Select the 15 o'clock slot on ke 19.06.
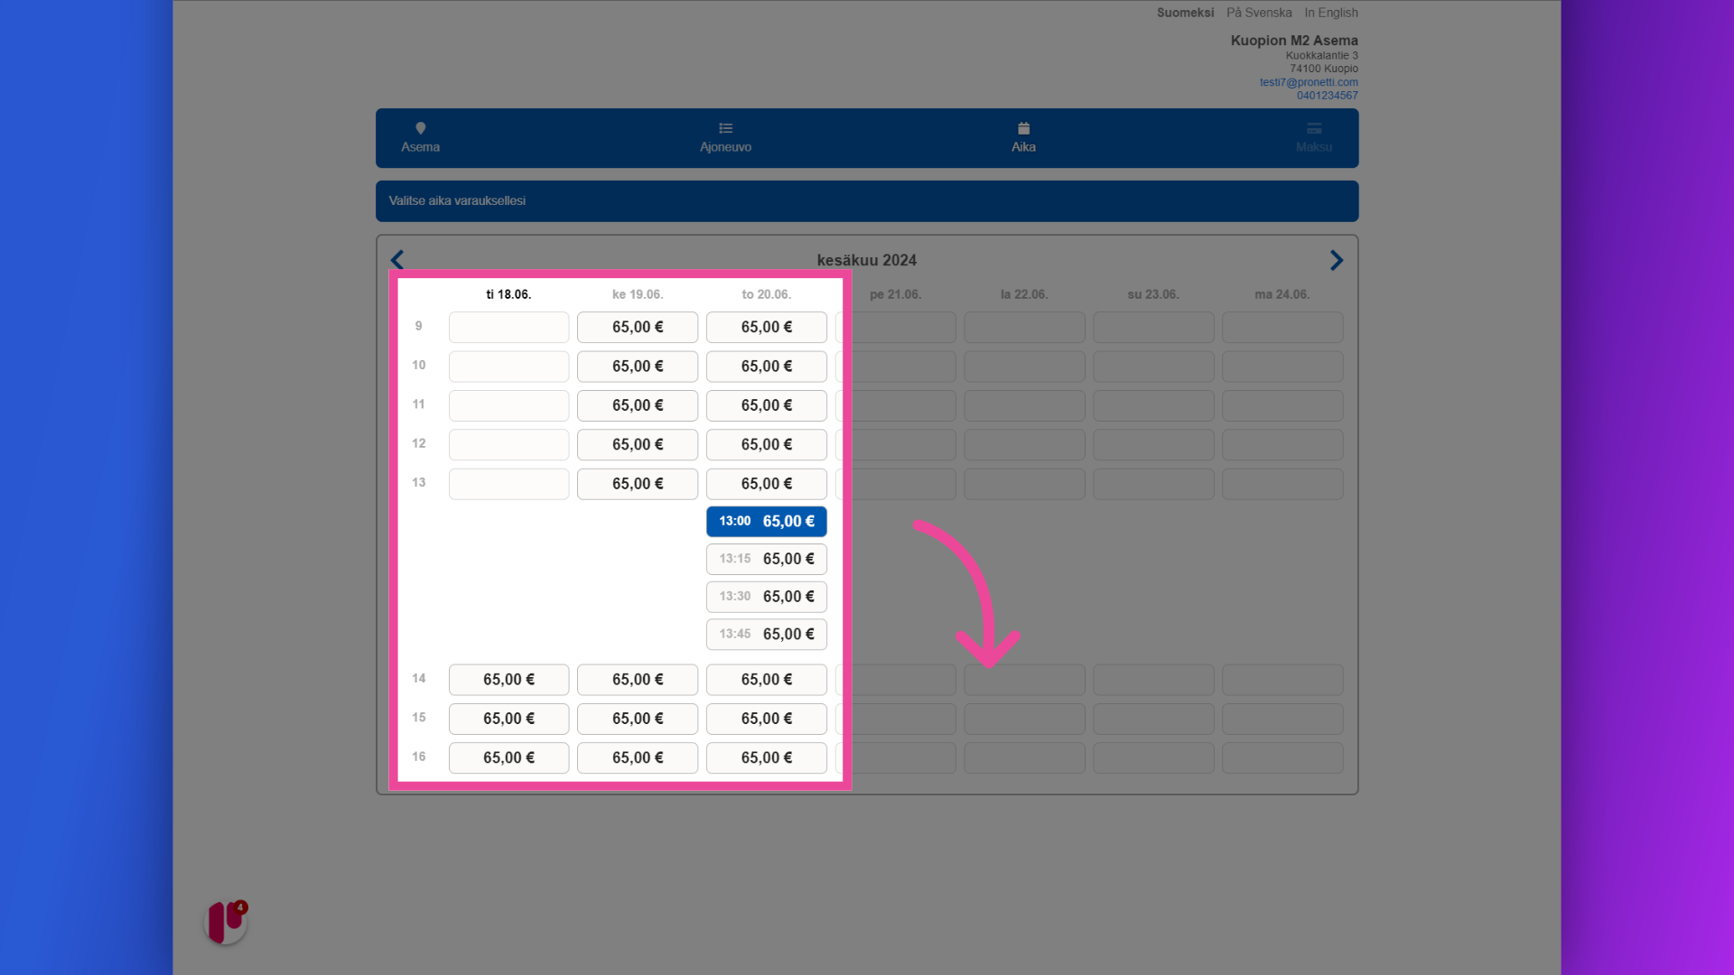Viewport: 1734px width, 975px height. click(638, 719)
